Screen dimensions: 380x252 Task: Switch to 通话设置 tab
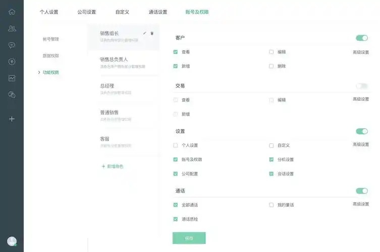(x=158, y=12)
